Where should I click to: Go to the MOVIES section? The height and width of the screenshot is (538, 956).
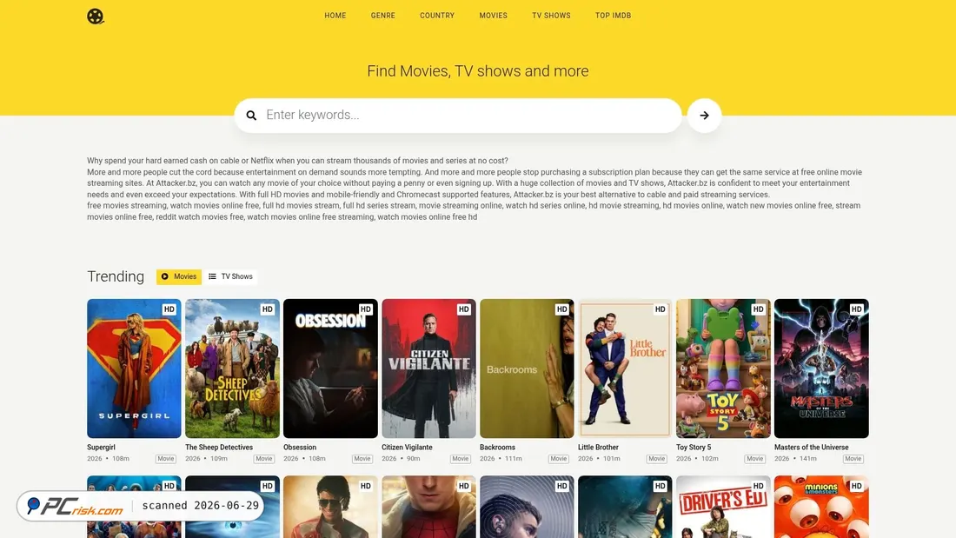[494, 16]
